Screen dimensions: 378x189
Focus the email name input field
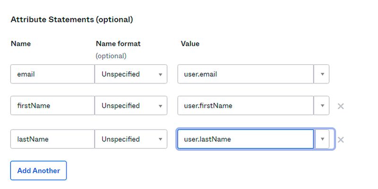(x=52, y=74)
